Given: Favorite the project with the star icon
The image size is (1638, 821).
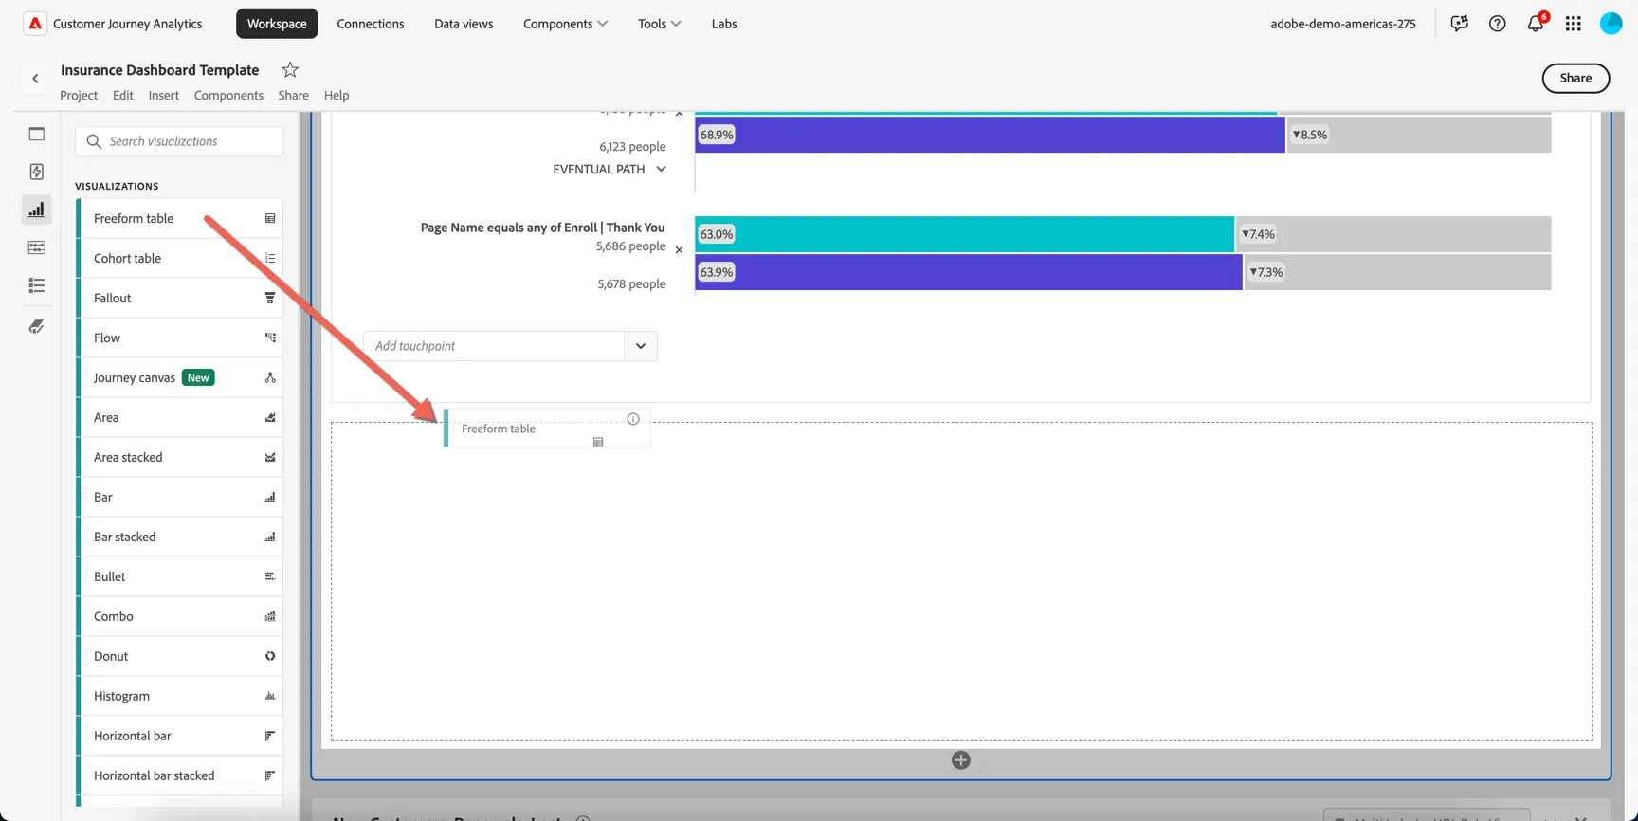Looking at the screenshot, I should (290, 69).
